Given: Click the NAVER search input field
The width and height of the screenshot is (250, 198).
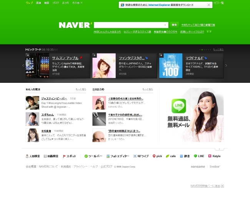Looking at the screenshot, I should (x=129, y=25).
